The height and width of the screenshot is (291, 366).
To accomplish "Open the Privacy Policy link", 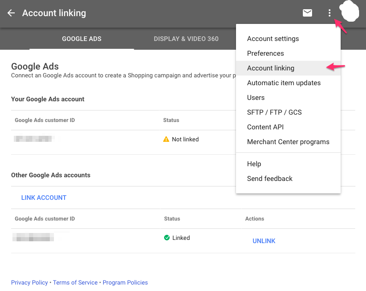I will pos(30,282).
